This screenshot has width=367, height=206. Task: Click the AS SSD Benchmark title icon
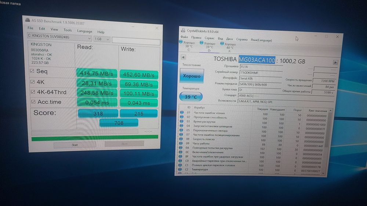tap(28, 20)
